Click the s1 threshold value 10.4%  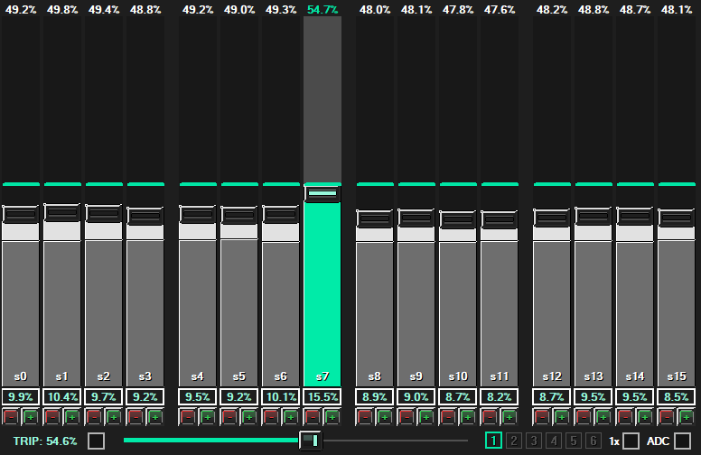click(x=62, y=396)
